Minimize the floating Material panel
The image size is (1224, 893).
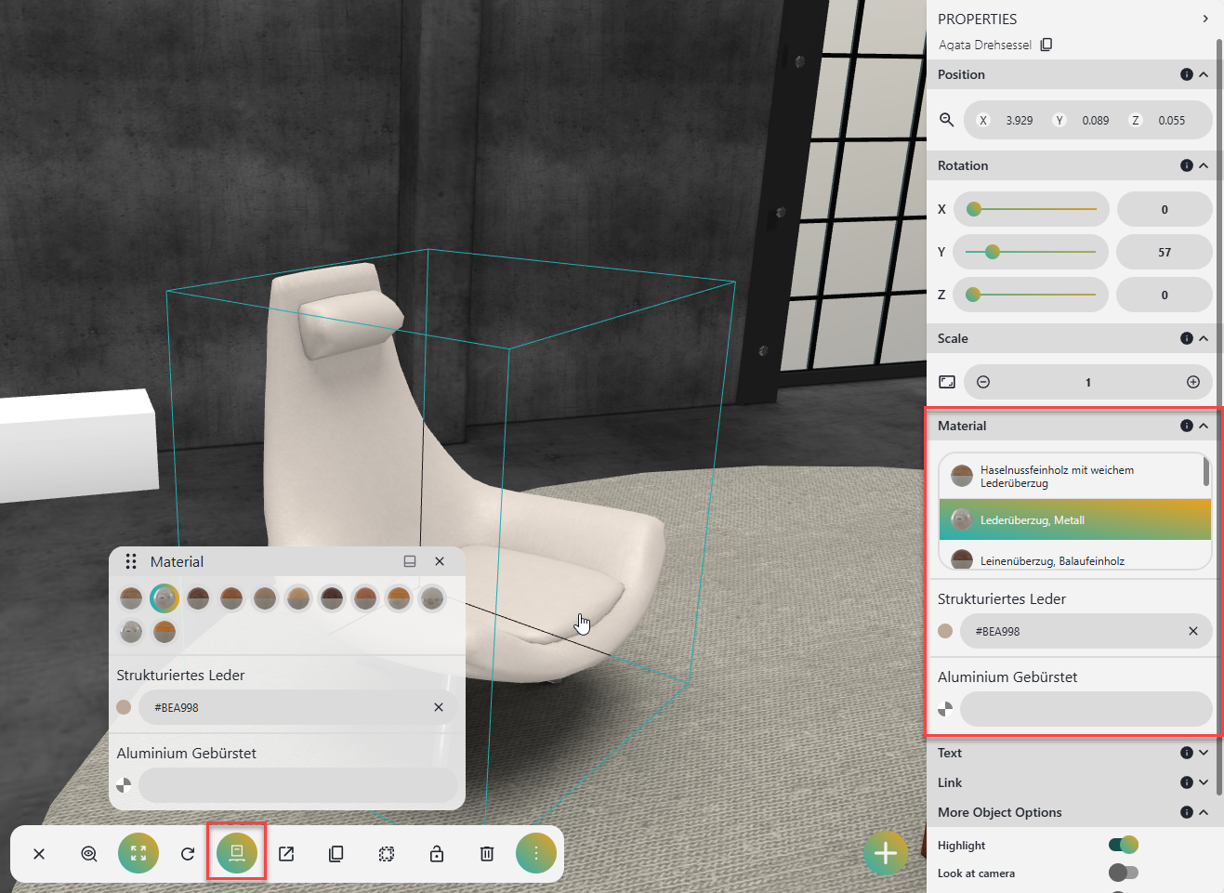[410, 561]
